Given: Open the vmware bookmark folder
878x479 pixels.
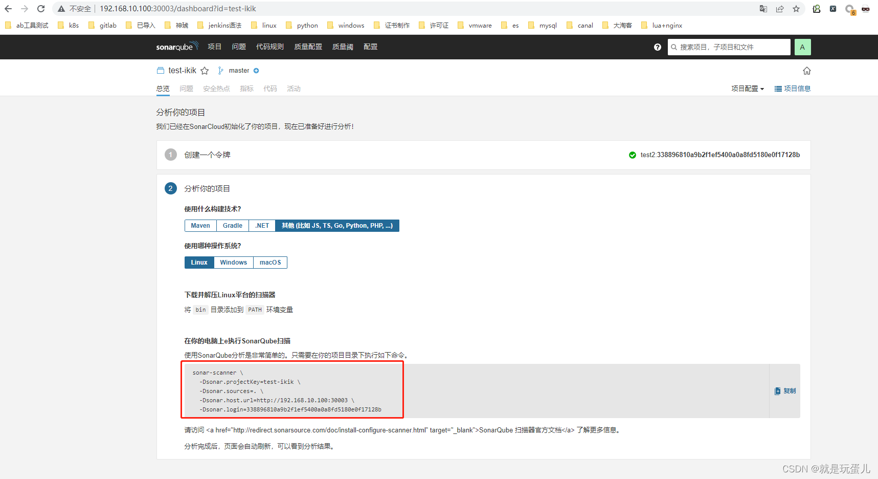Looking at the screenshot, I should pyautogui.click(x=475, y=25).
